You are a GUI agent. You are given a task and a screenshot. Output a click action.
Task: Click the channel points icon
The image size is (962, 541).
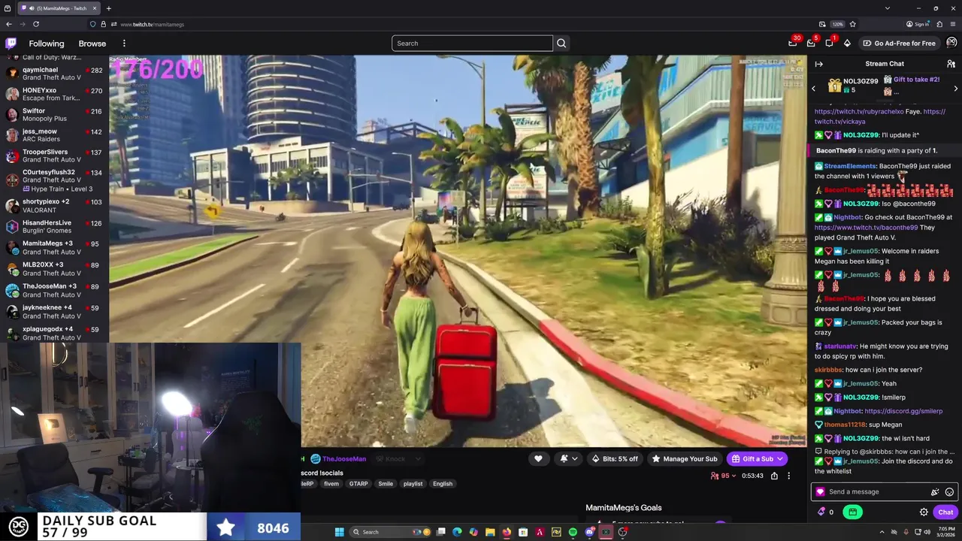[x=821, y=512]
